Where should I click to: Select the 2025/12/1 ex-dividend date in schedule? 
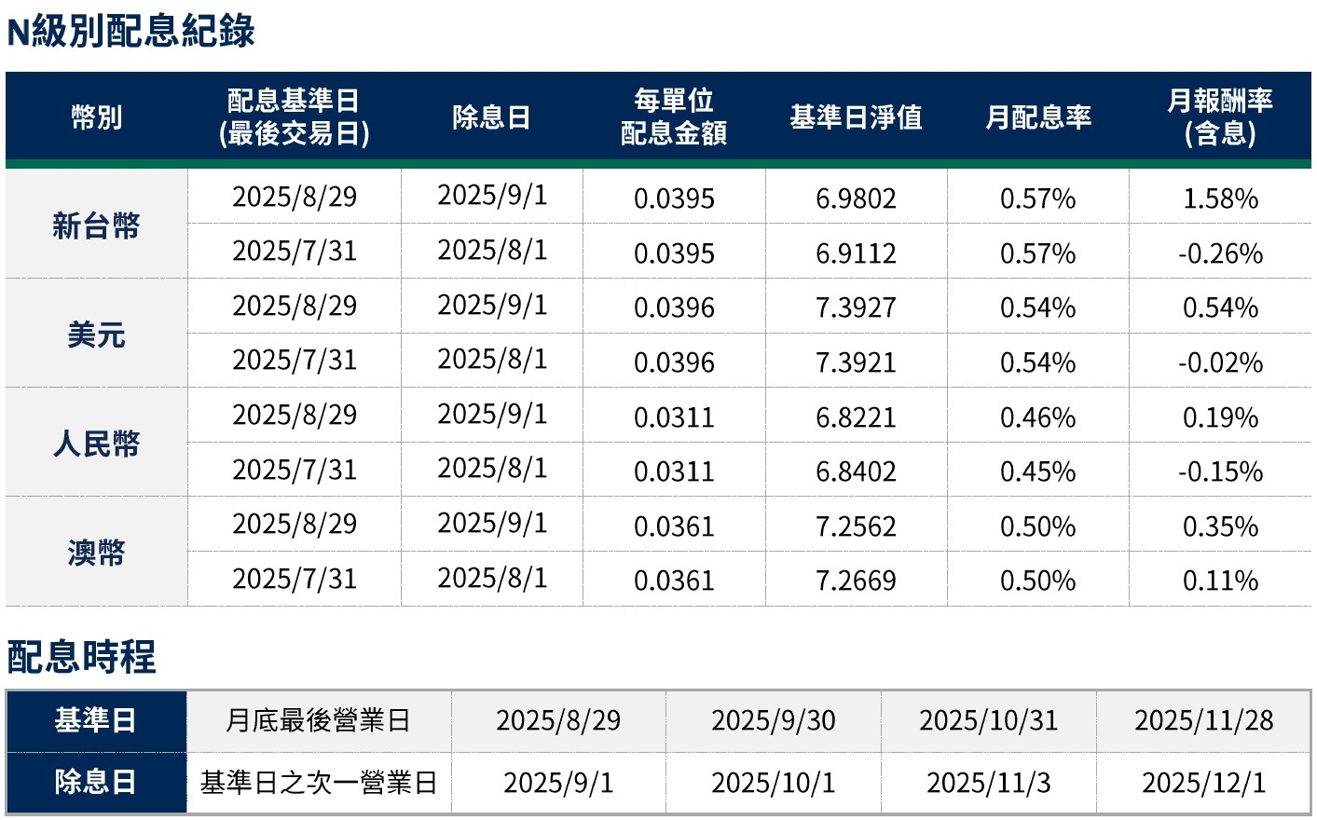[1203, 783]
